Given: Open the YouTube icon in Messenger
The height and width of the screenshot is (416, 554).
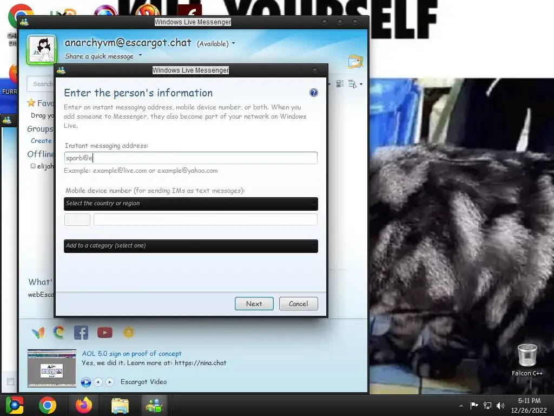Looking at the screenshot, I should 105,333.
